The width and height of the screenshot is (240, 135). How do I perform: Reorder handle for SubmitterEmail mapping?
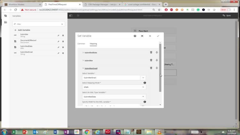coord(157,68)
